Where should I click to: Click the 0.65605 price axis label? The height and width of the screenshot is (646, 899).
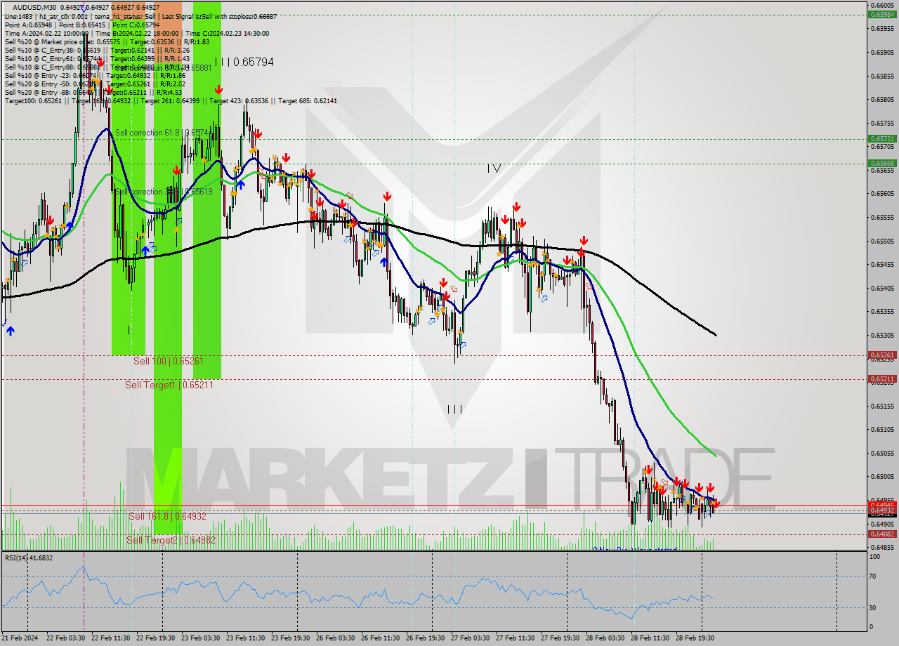point(882,193)
